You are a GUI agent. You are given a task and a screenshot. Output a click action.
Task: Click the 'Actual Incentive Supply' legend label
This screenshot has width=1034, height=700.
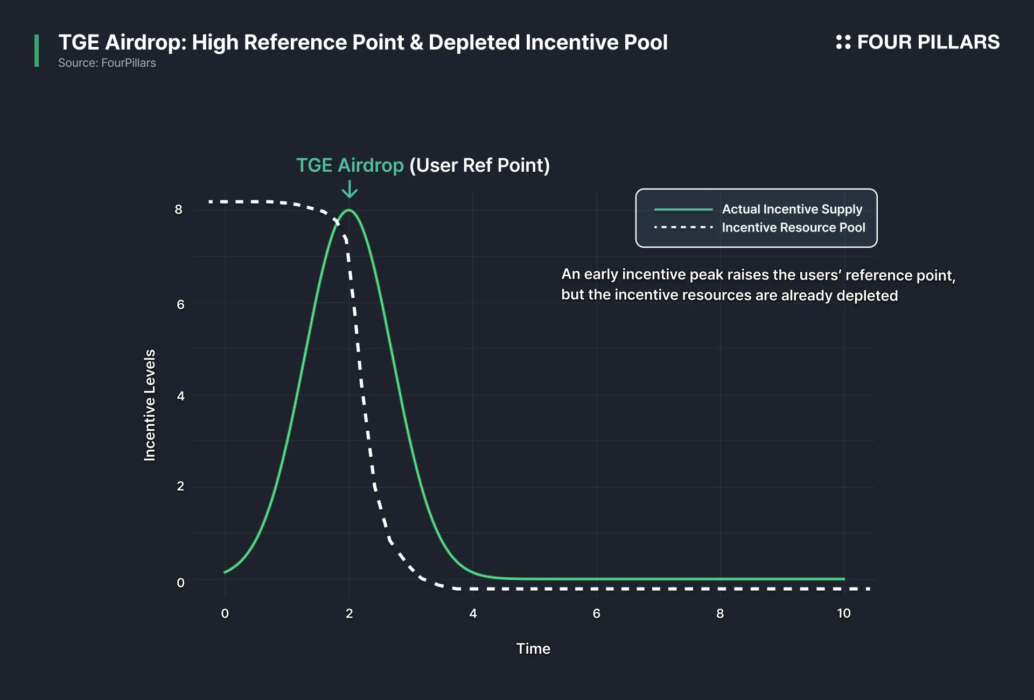point(792,209)
